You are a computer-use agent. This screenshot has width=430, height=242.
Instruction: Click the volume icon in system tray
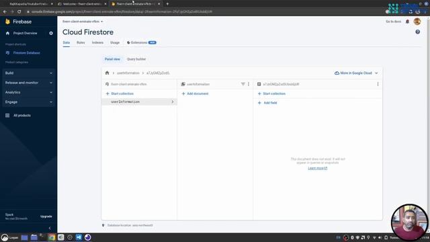(380, 237)
